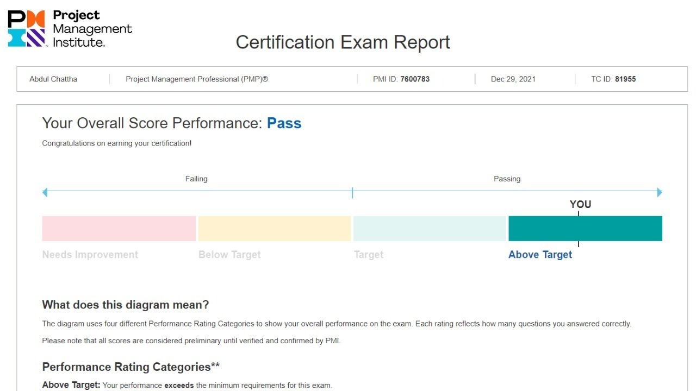Click the Performance Rating Categories heading
The height and width of the screenshot is (391, 696).
click(x=130, y=367)
